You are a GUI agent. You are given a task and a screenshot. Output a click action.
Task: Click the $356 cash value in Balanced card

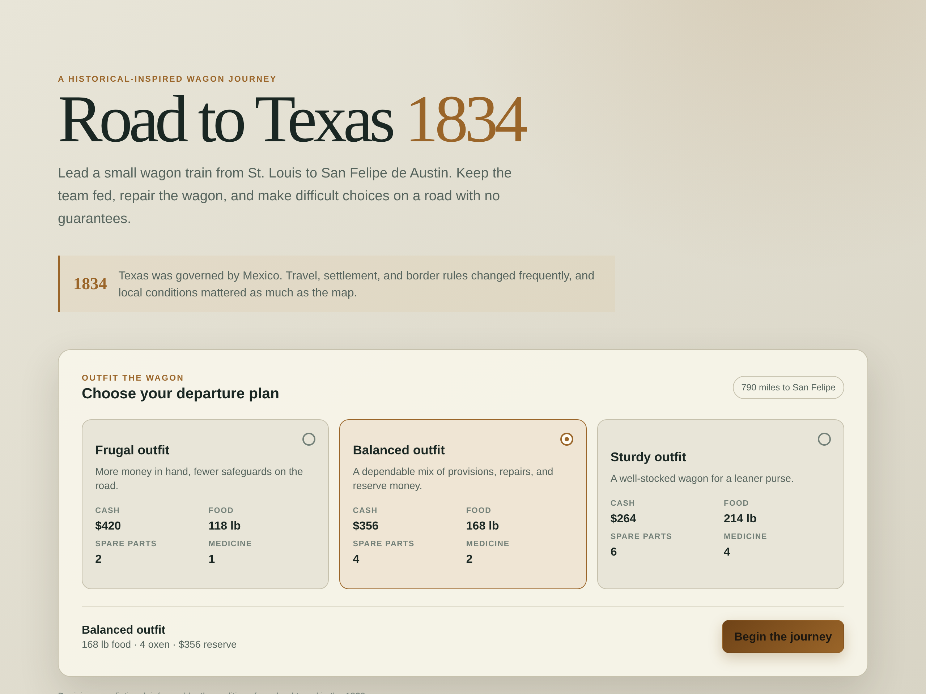pos(365,526)
